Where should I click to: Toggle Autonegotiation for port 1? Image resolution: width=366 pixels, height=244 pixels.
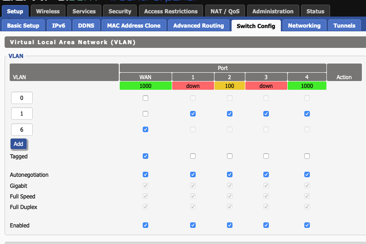click(193, 174)
